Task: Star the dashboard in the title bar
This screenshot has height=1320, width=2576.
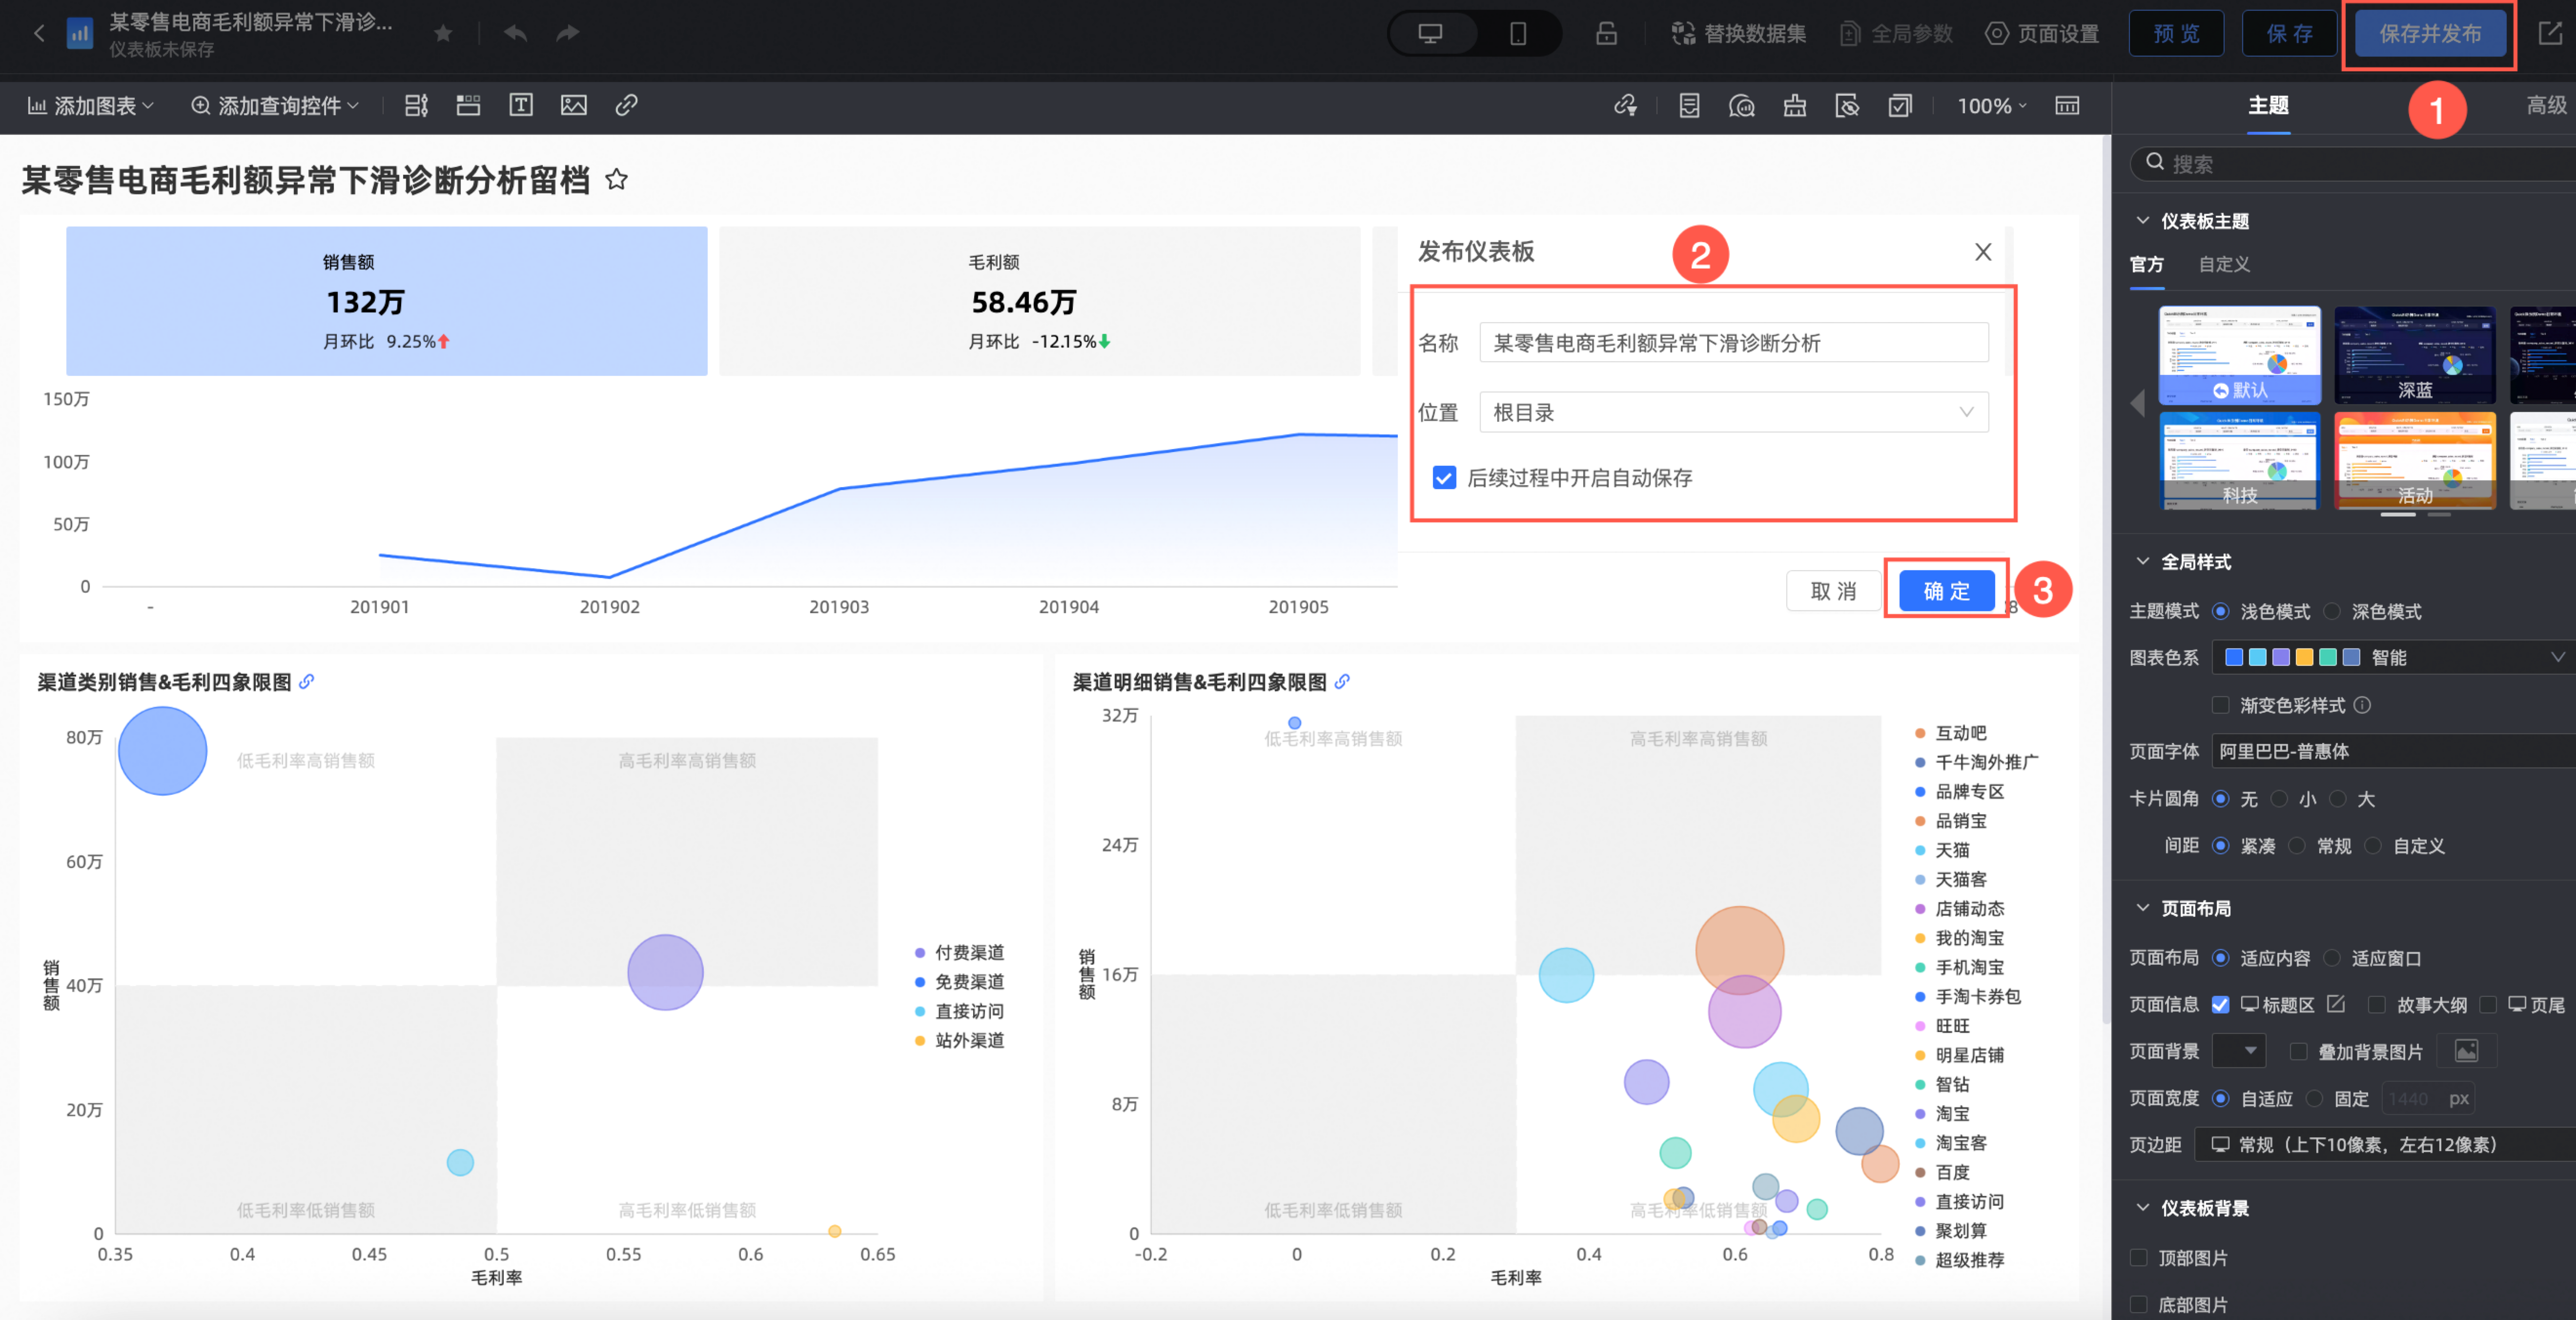Action: [443, 34]
